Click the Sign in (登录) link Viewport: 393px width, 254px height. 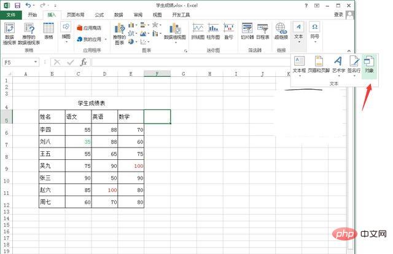click(x=338, y=15)
